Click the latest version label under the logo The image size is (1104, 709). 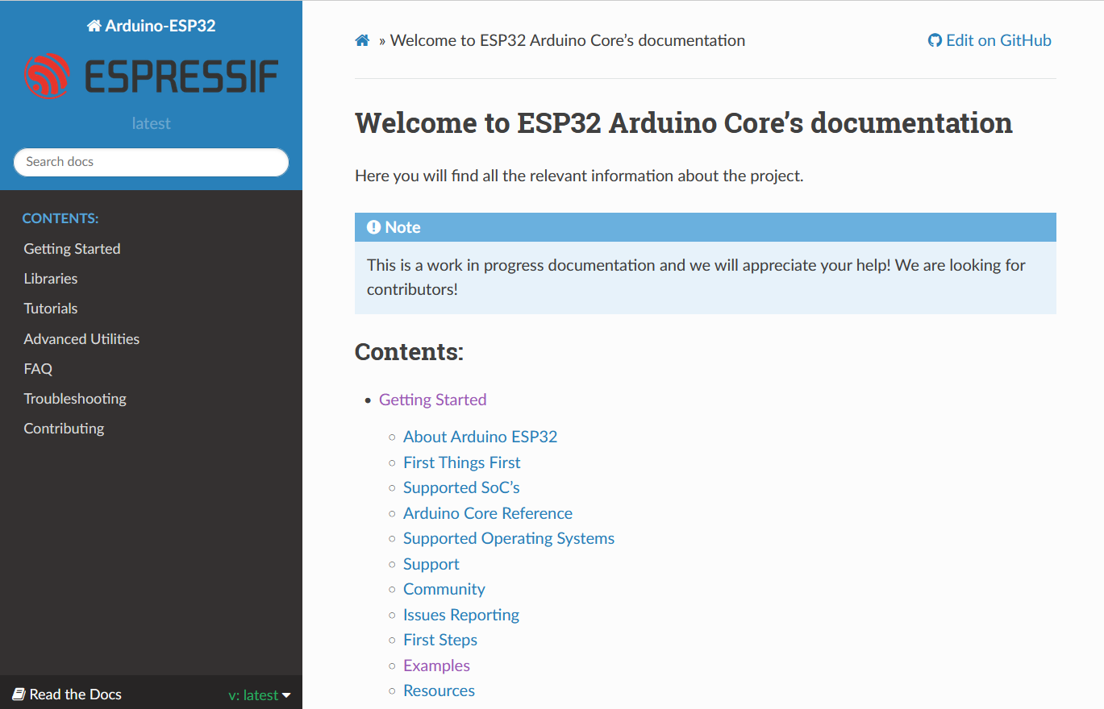click(151, 122)
